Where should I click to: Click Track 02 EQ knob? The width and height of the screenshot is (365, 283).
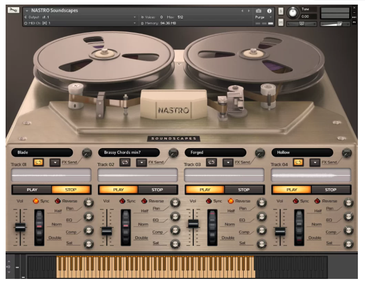pos(175,216)
